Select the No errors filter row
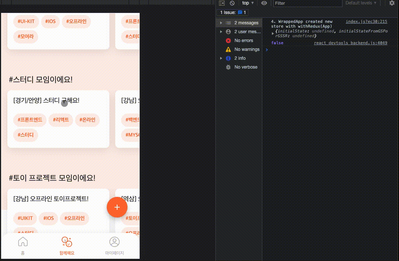 [x=239, y=41]
